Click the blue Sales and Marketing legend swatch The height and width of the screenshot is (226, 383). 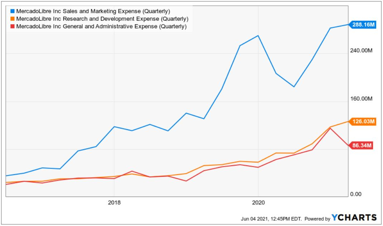pyautogui.click(x=13, y=11)
